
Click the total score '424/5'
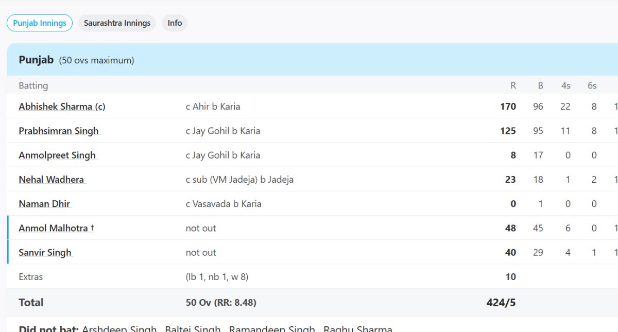coord(501,303)
